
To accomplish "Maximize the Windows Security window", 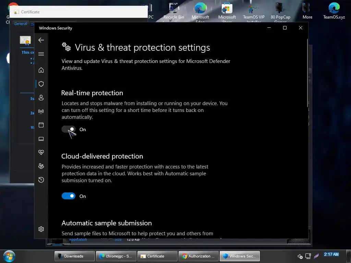I will point(285,28).
